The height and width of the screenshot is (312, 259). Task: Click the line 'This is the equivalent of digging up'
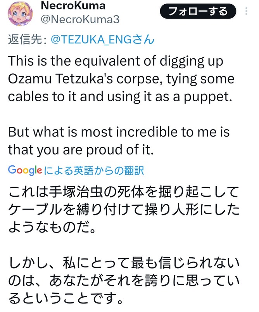click(x=116, y=61)
